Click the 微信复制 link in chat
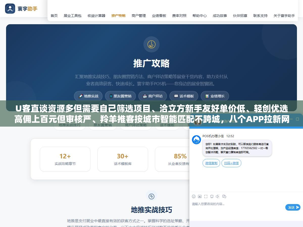Image resolution: width=303 pixels, height=227 pixels. pos(211,163)
